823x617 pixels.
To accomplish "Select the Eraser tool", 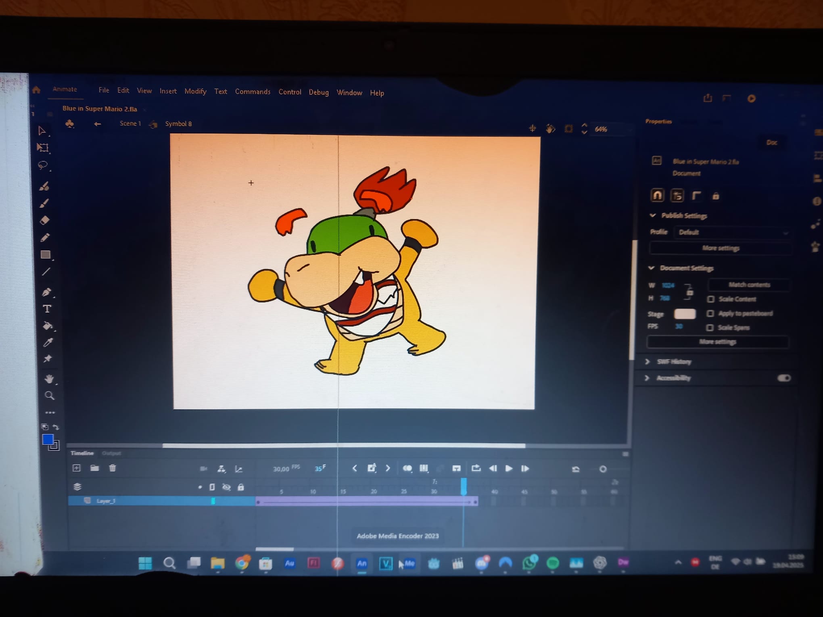I will coord(44,220).
